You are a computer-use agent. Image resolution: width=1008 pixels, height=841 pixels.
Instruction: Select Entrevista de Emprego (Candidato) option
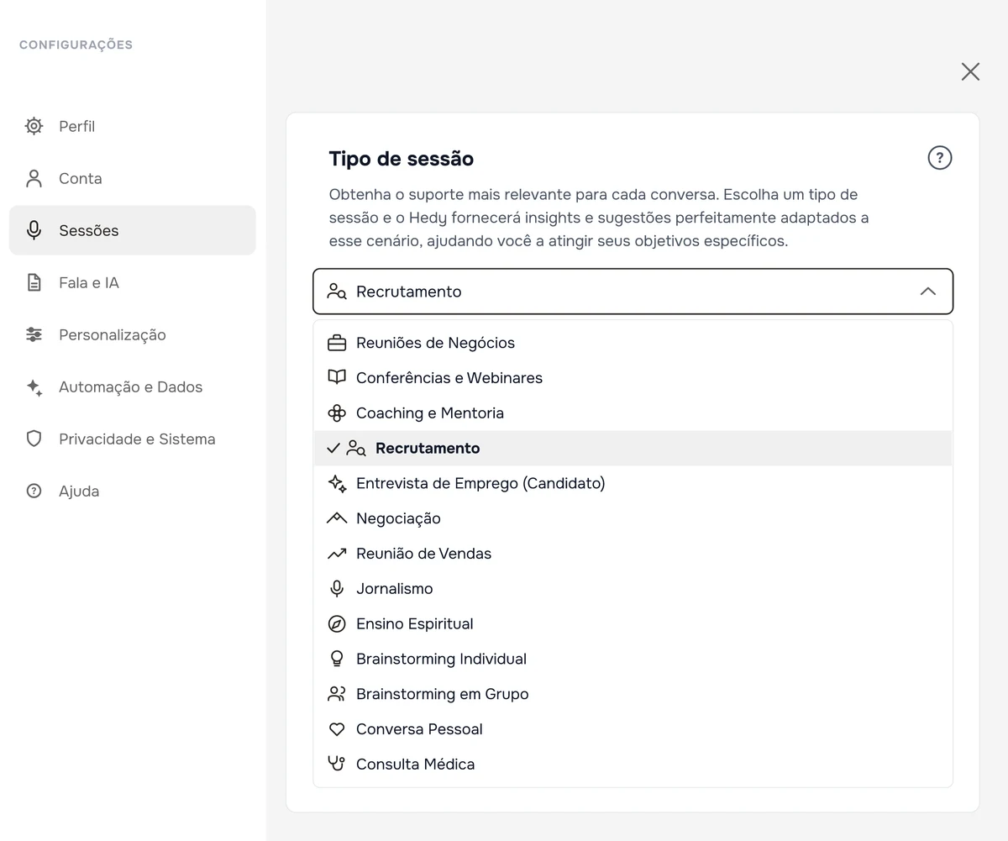pyautogui.click(x=633, y=483)
